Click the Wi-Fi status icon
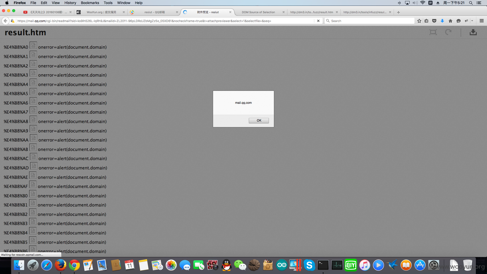 (423, 3)
